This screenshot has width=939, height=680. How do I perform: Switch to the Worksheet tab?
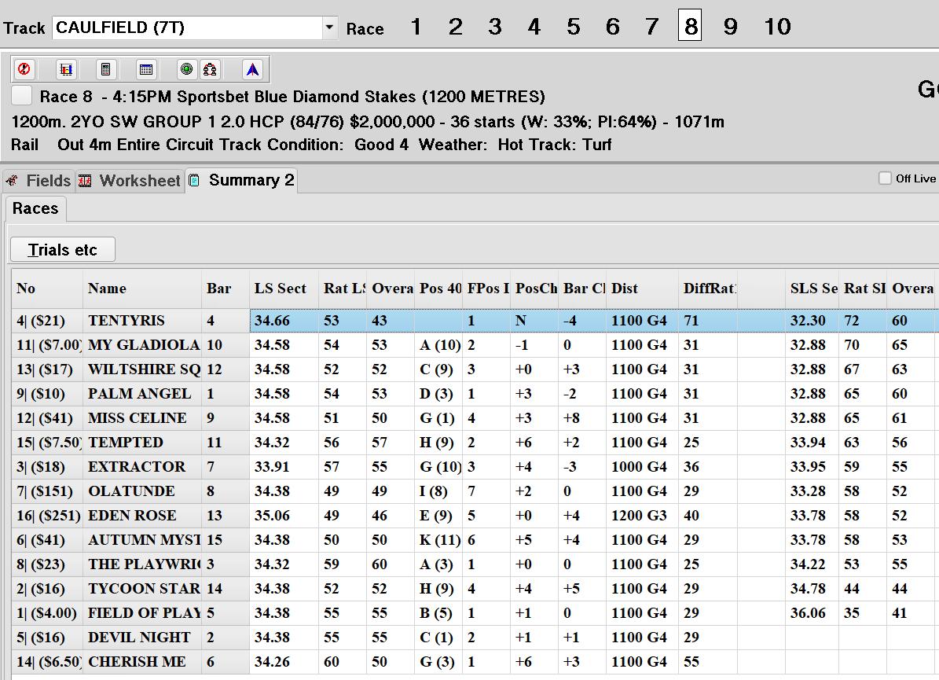(x=130, y=181)
